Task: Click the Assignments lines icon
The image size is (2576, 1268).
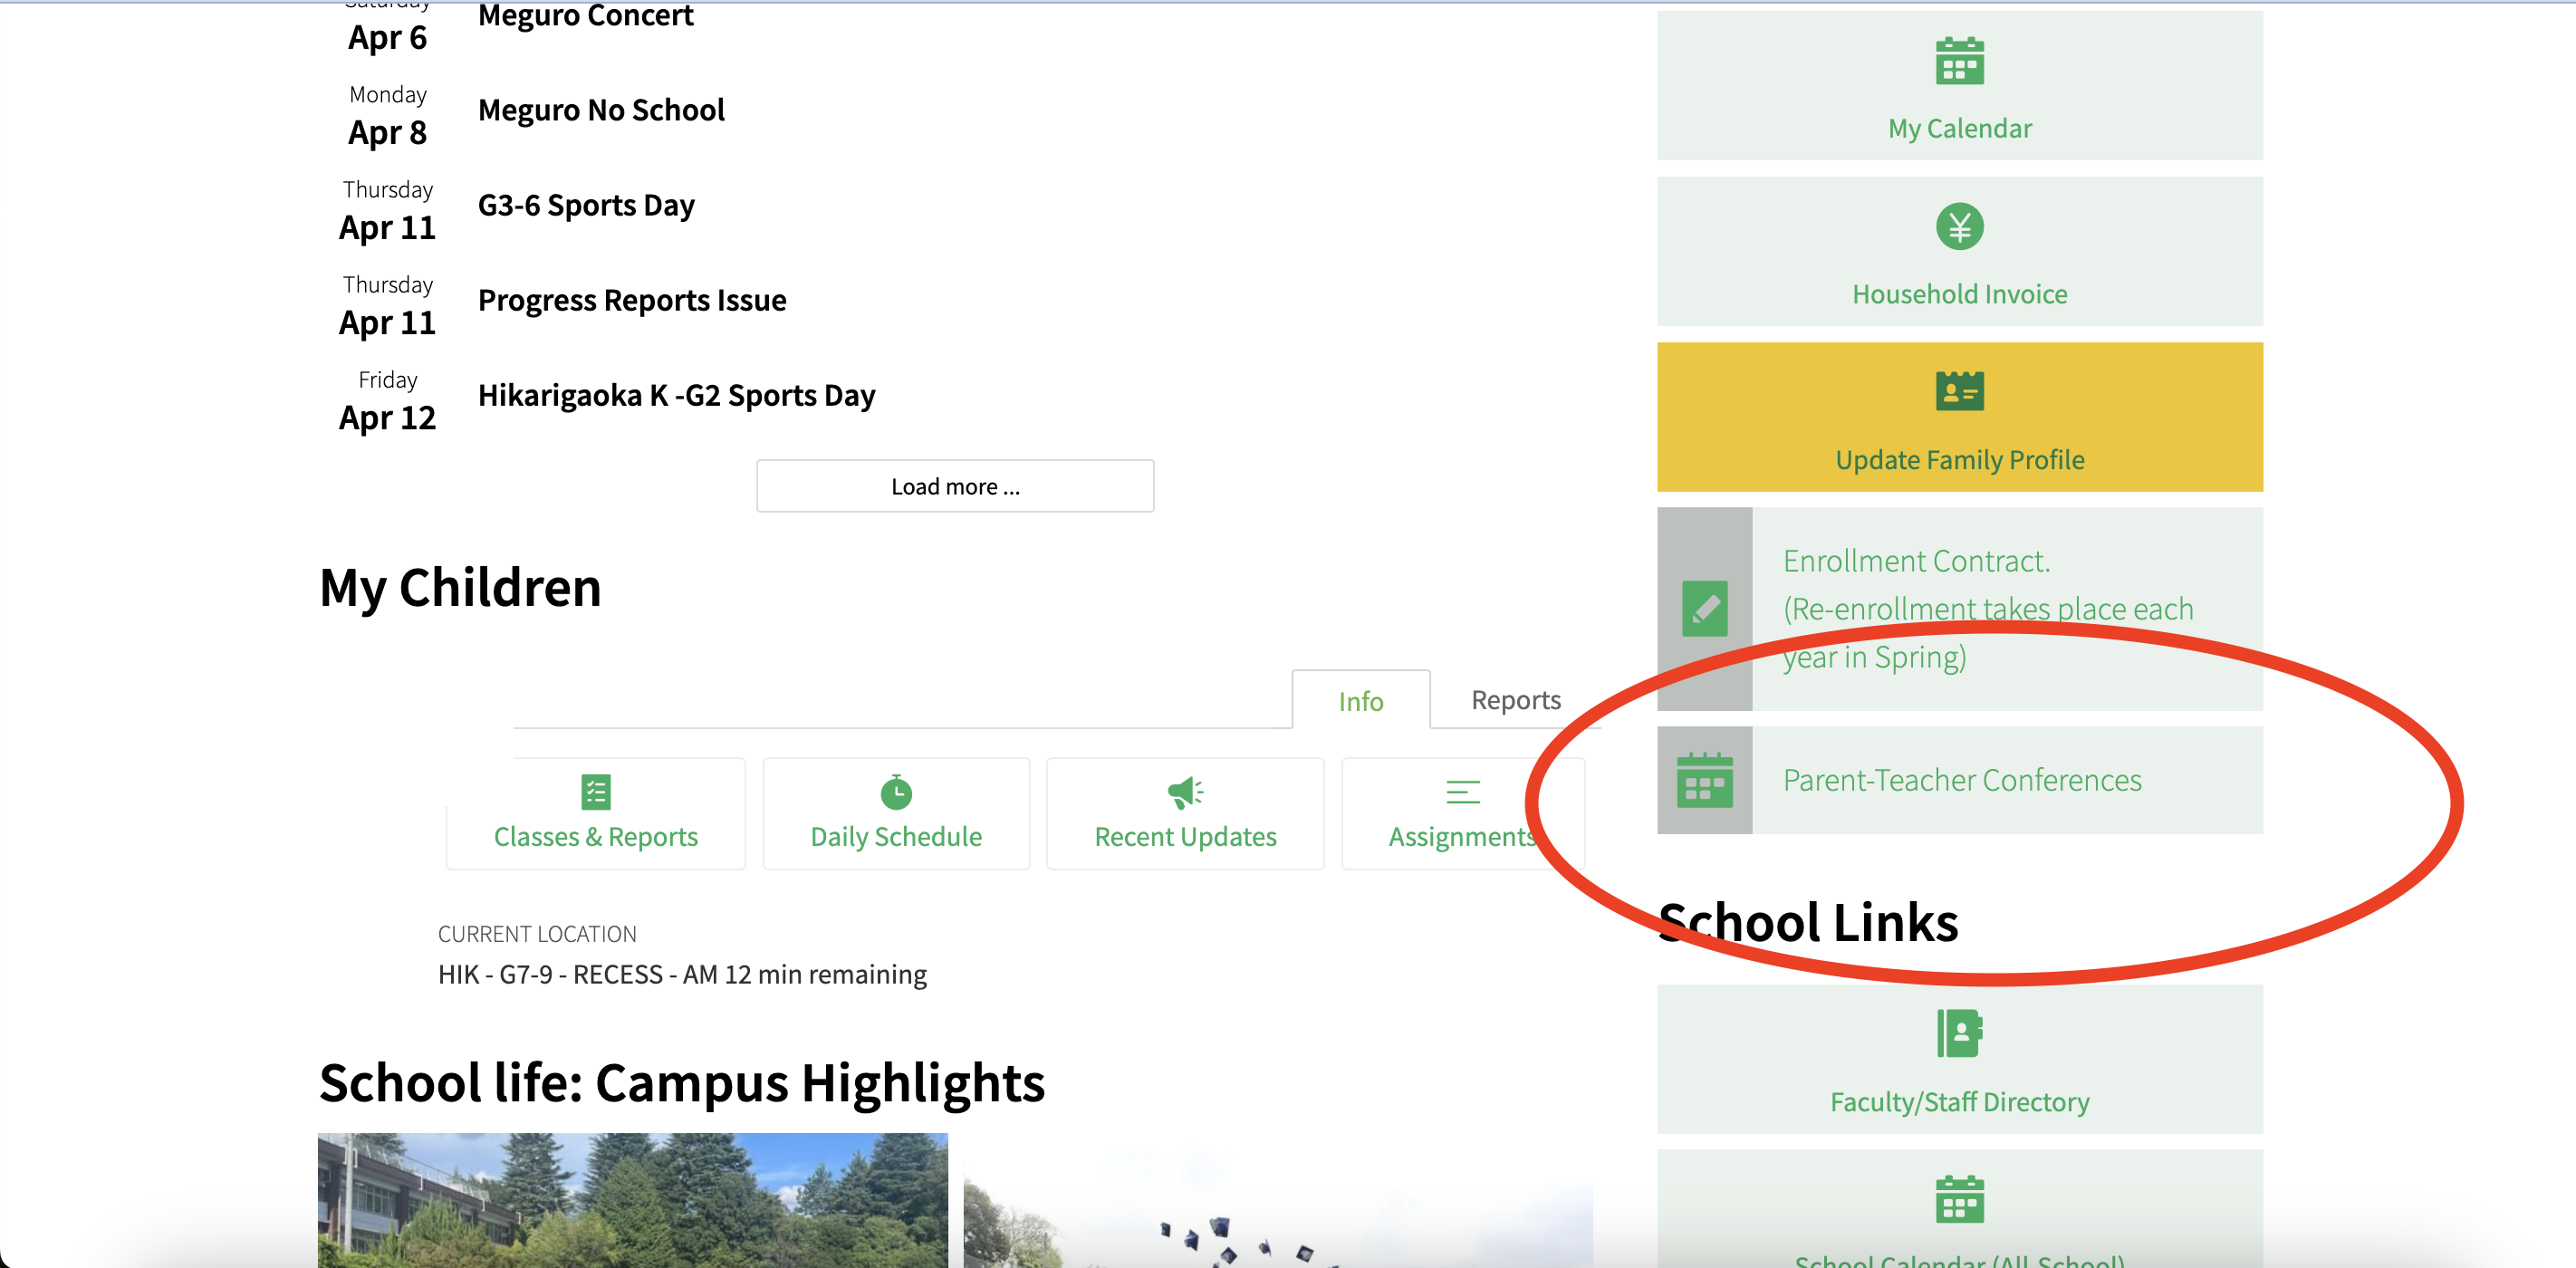Action: [1462, 792]
